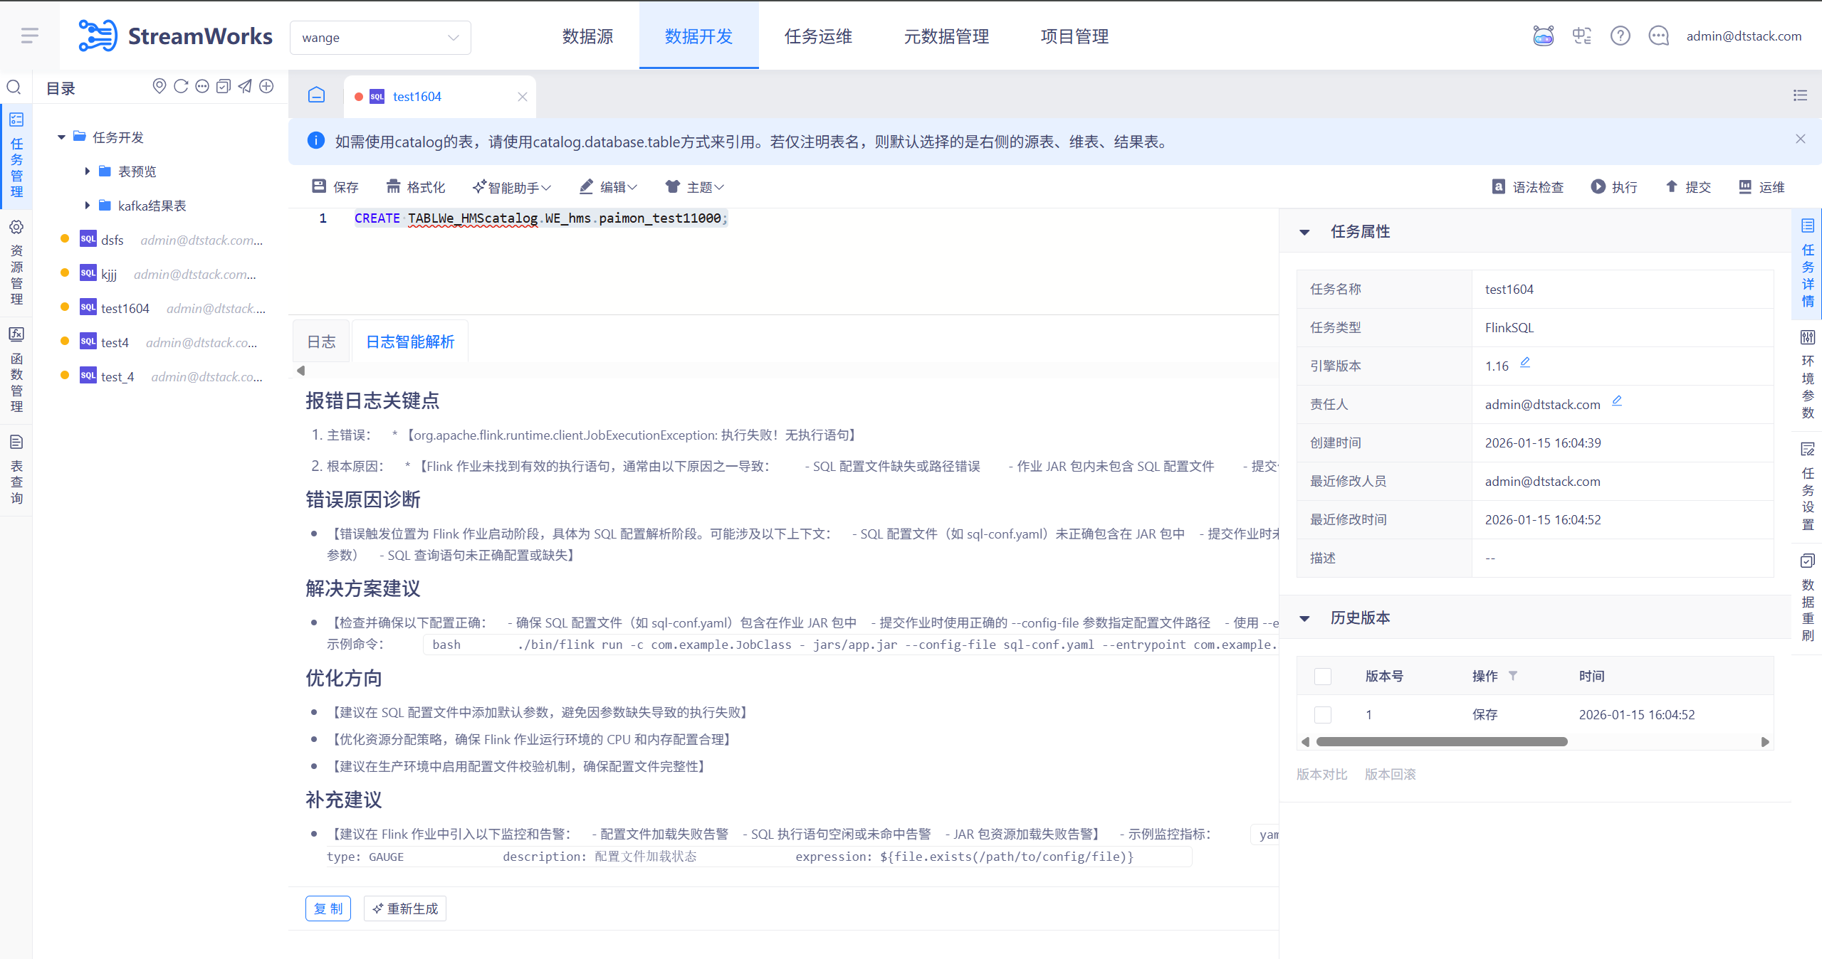This screenshot has height=959, width=1822.
Task: Open the AI robot assistant icon
Action: [x=1543, y=36]
